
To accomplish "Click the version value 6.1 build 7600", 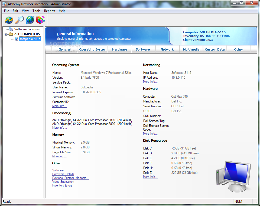I will pos(90,78).
